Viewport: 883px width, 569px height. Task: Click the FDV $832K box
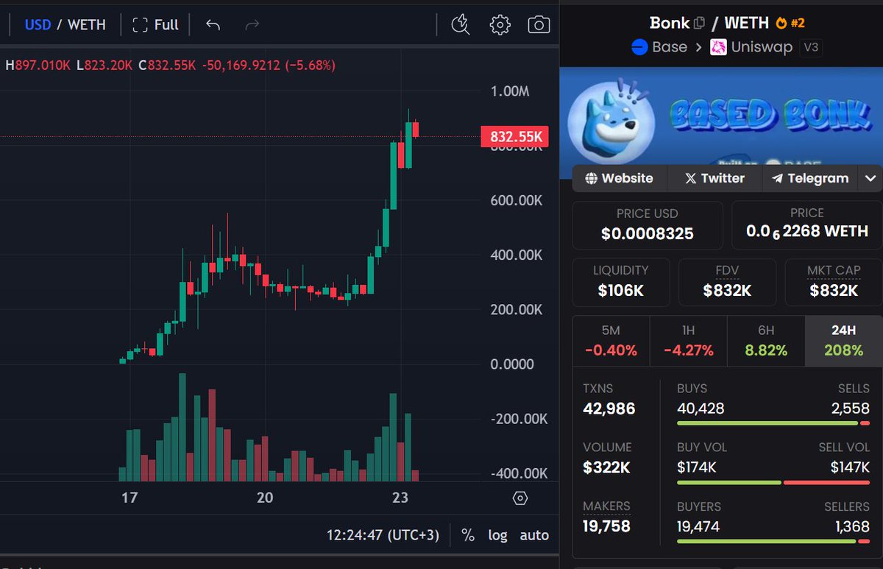(727, 282)
